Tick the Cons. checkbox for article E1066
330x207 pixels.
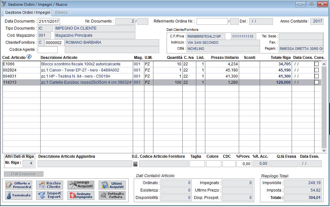click(x=316, y=64)
